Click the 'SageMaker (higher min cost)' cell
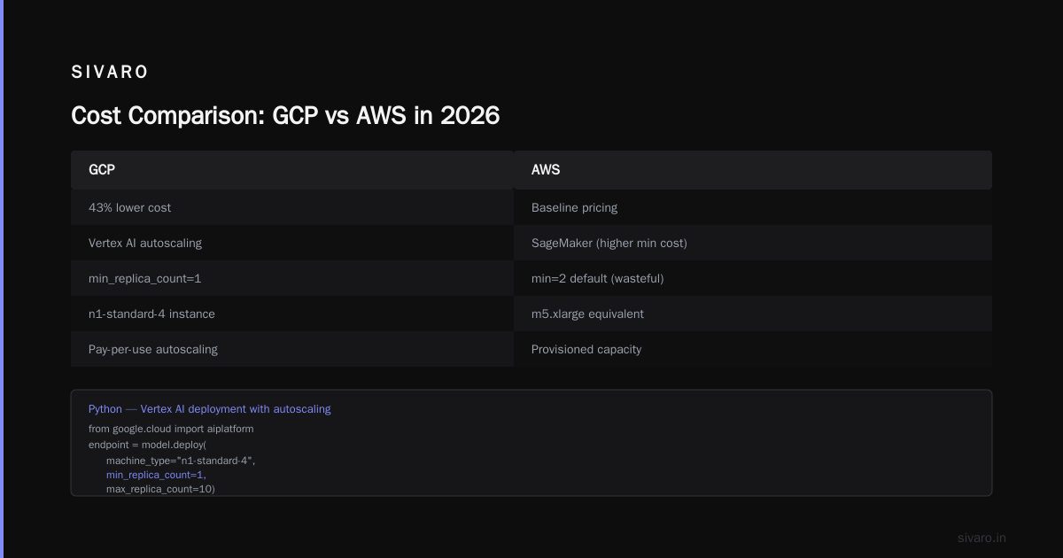 tap(753, 243)
